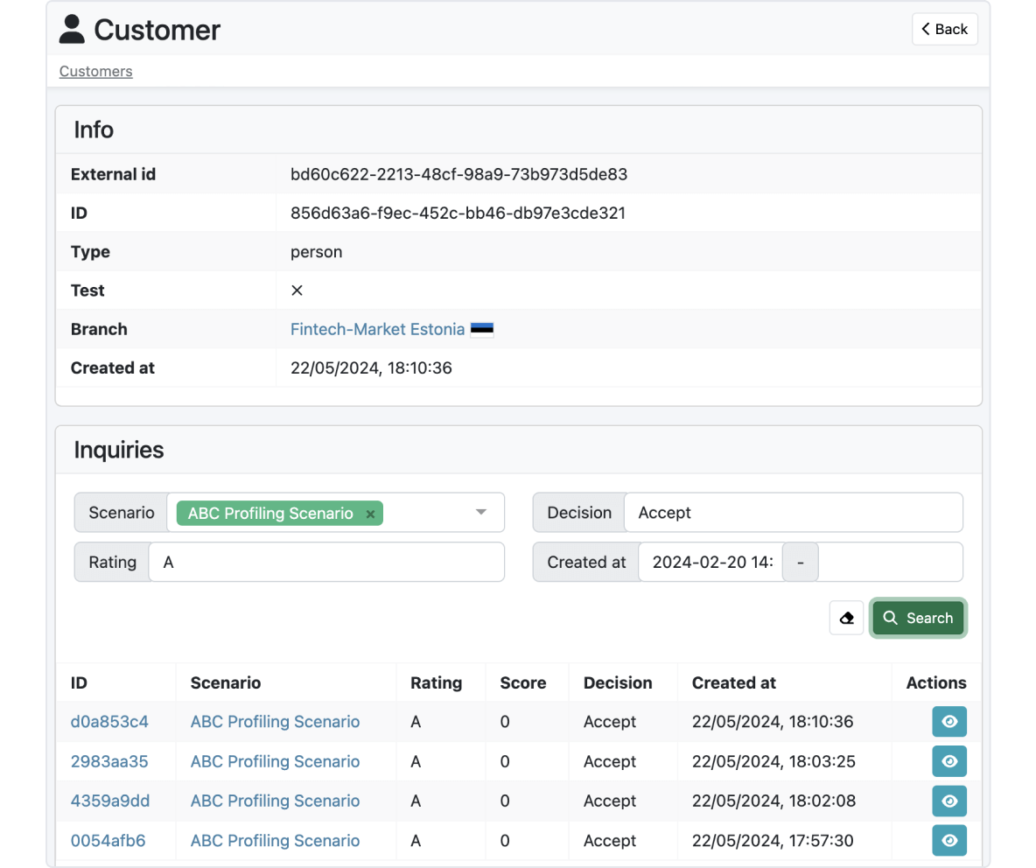The height and width of the screenshot is (868, 1036).
Task: Click the Customer person icon in header
Action: pos(72,29)
